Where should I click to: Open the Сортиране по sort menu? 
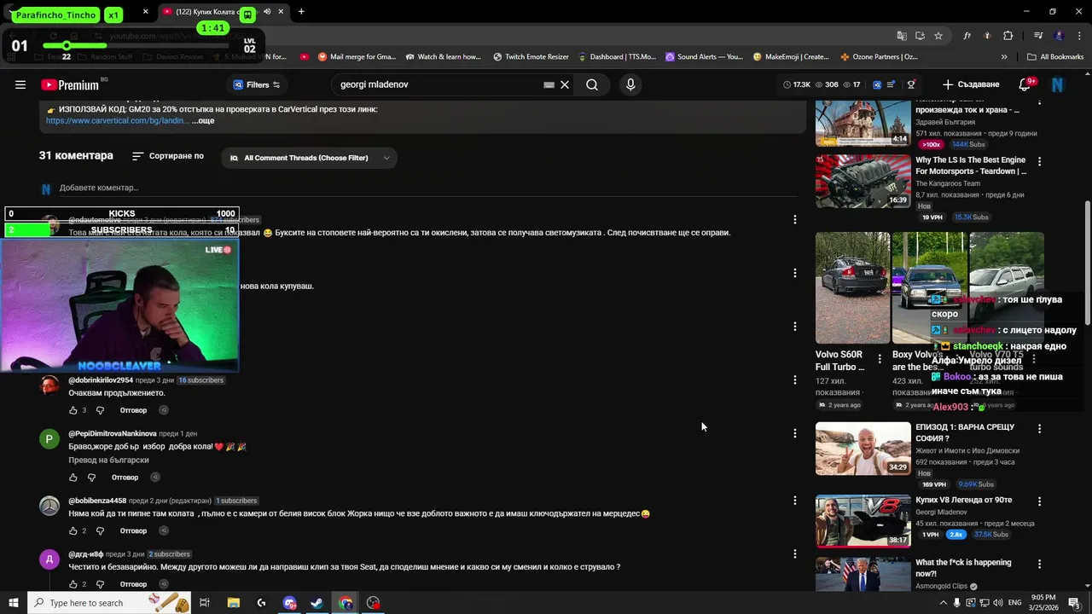[x=168, y=156]
